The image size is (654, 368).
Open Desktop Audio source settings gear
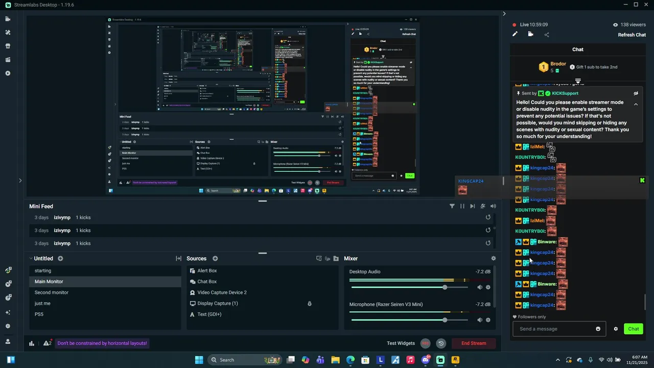(x=488, y=287)
